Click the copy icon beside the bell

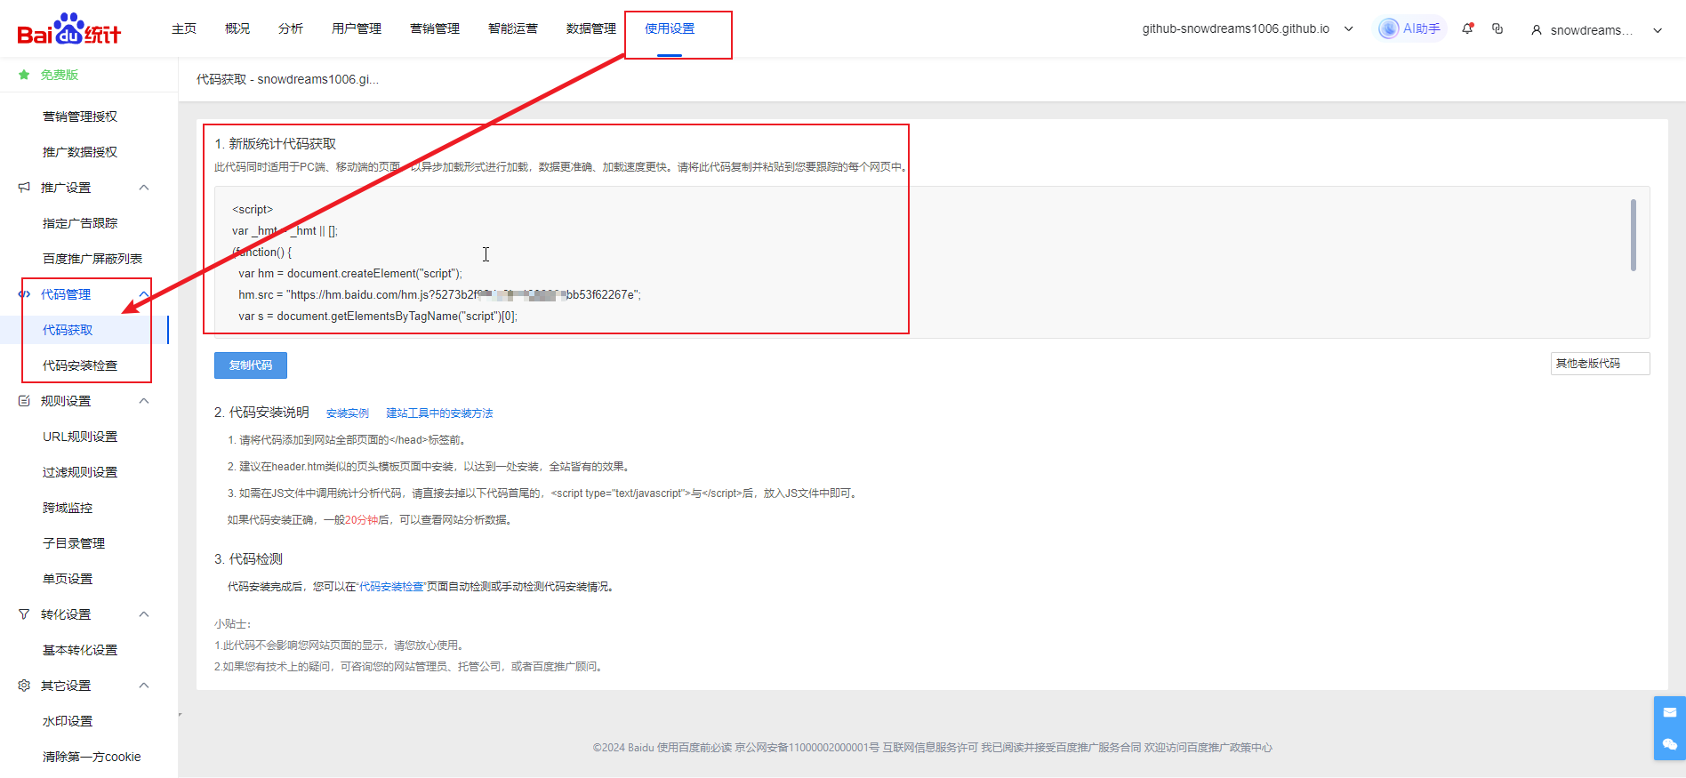point(1497,28)
